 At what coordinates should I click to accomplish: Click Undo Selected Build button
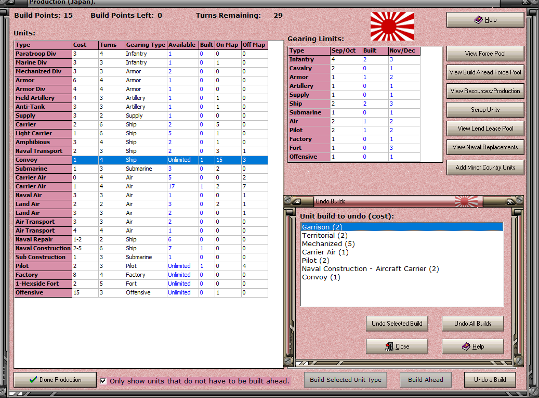coord(397,324)
